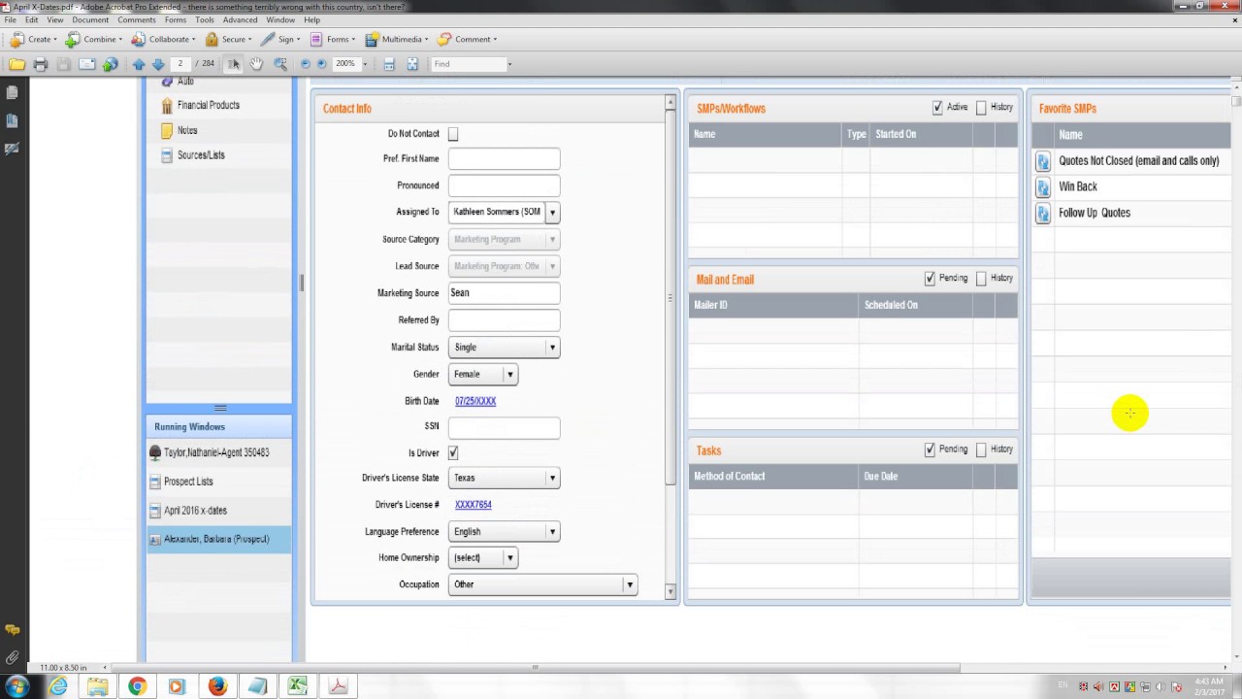Screen dimensions: 1242x699
Task: Go to next page with down arrow
Action: pos(158,64)
